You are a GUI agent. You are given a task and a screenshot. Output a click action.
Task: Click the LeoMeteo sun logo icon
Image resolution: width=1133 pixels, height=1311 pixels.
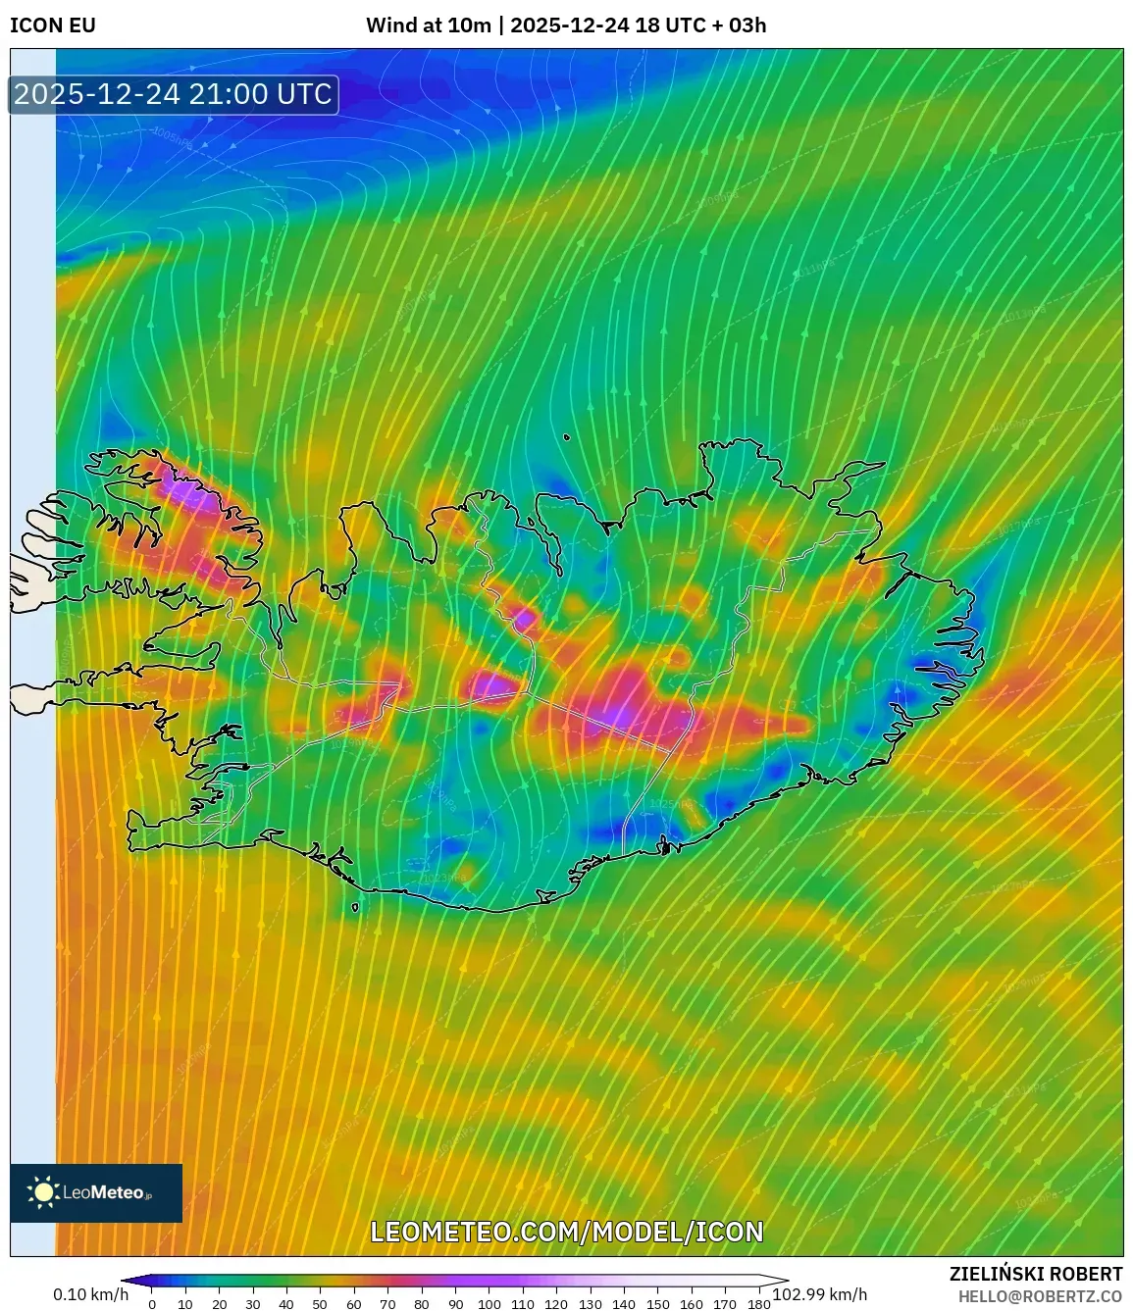click(43, 1192)
